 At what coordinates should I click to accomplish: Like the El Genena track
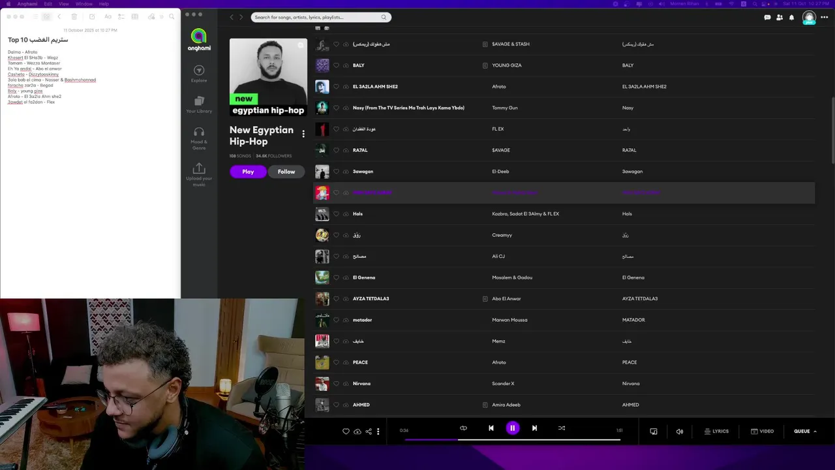click(x=336, y=277)
